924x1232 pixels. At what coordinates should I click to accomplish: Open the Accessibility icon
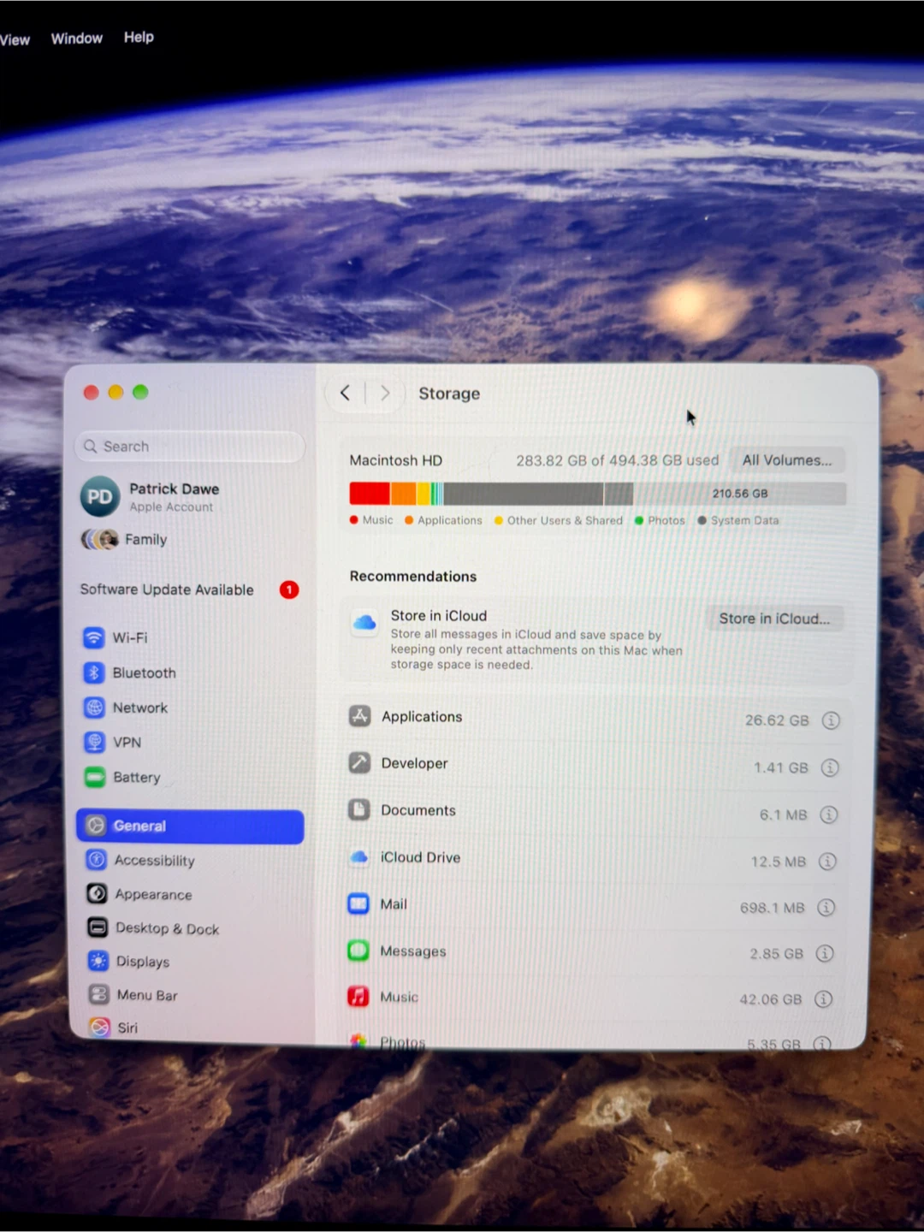coord(97,860)
